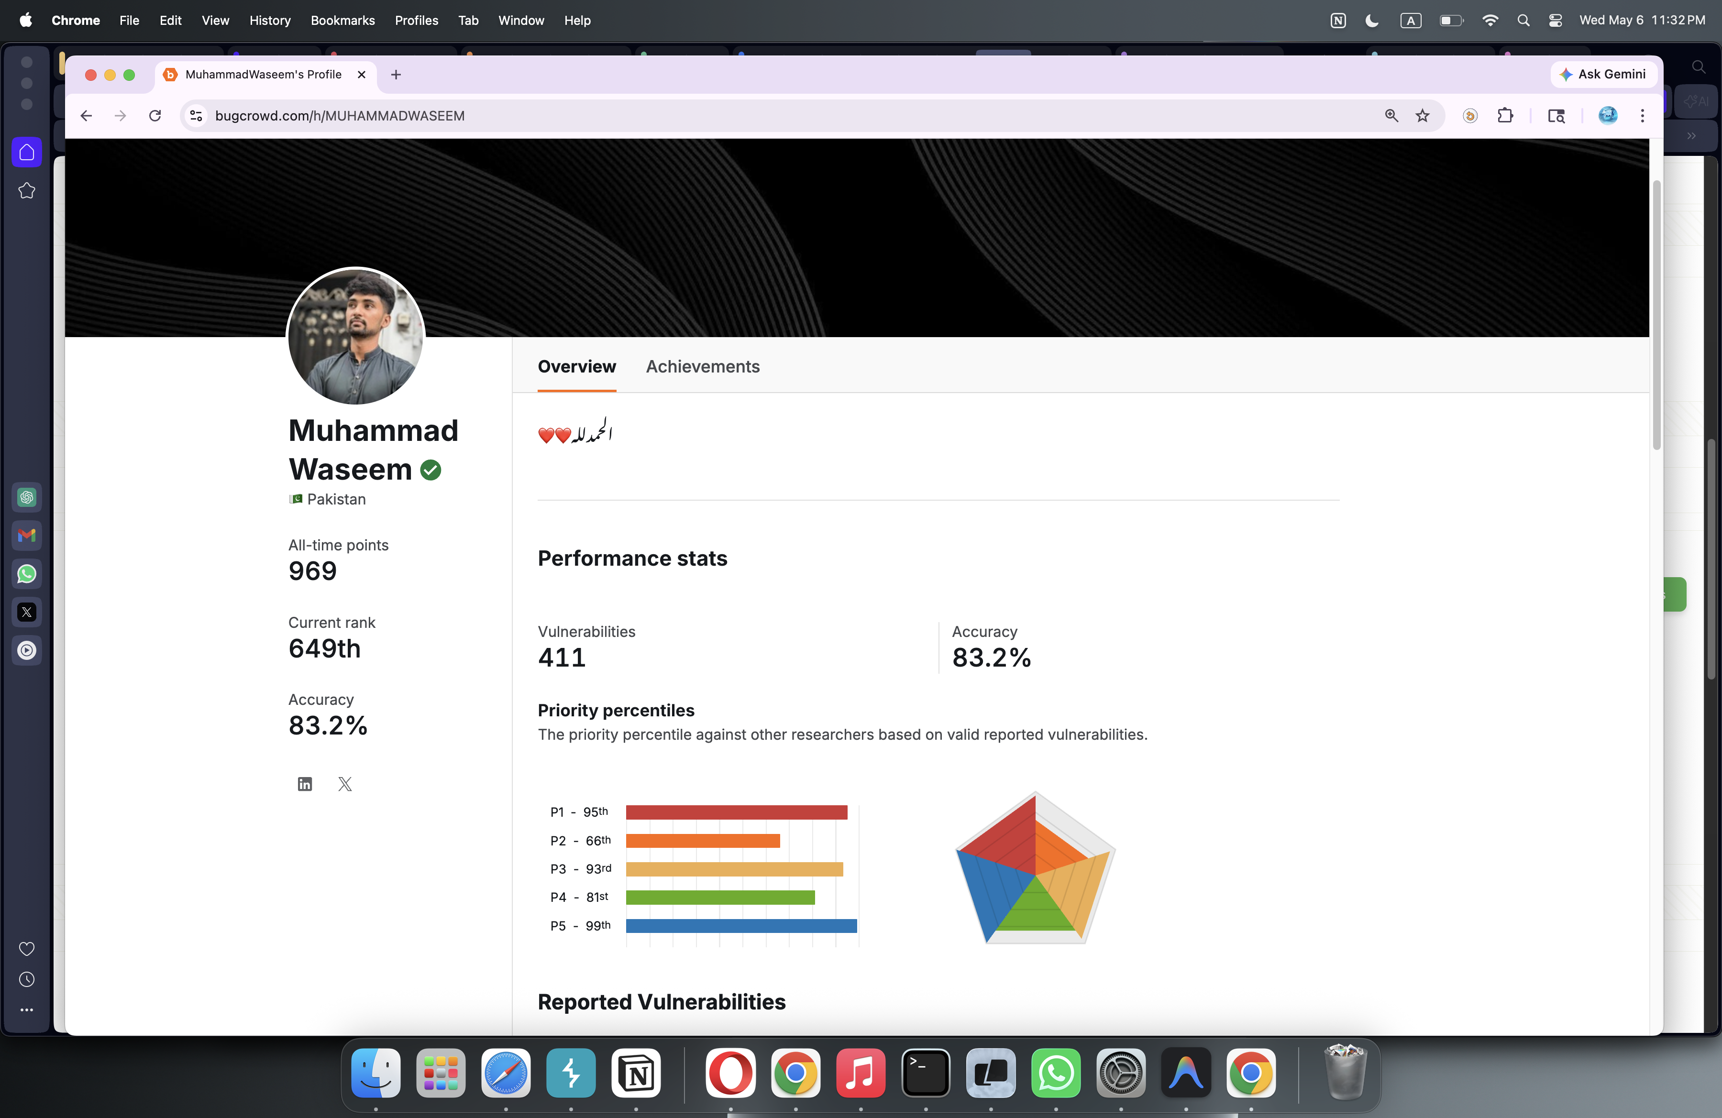1722x1118 pixels.
Task: Bookmark this page with the star icon
Action: click(x=1423, y=116)
